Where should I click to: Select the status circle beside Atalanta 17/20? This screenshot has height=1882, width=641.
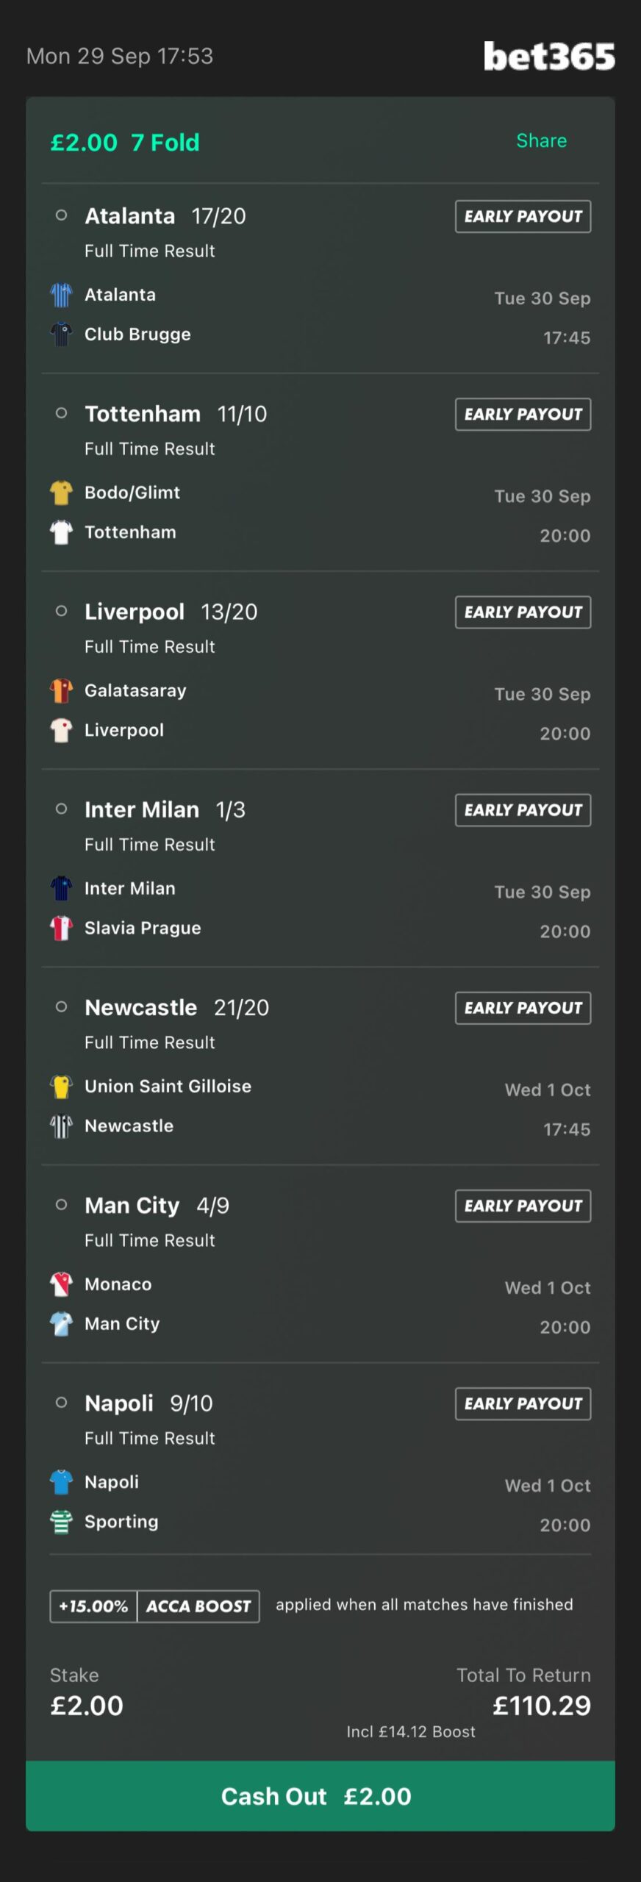click(62, 215)
